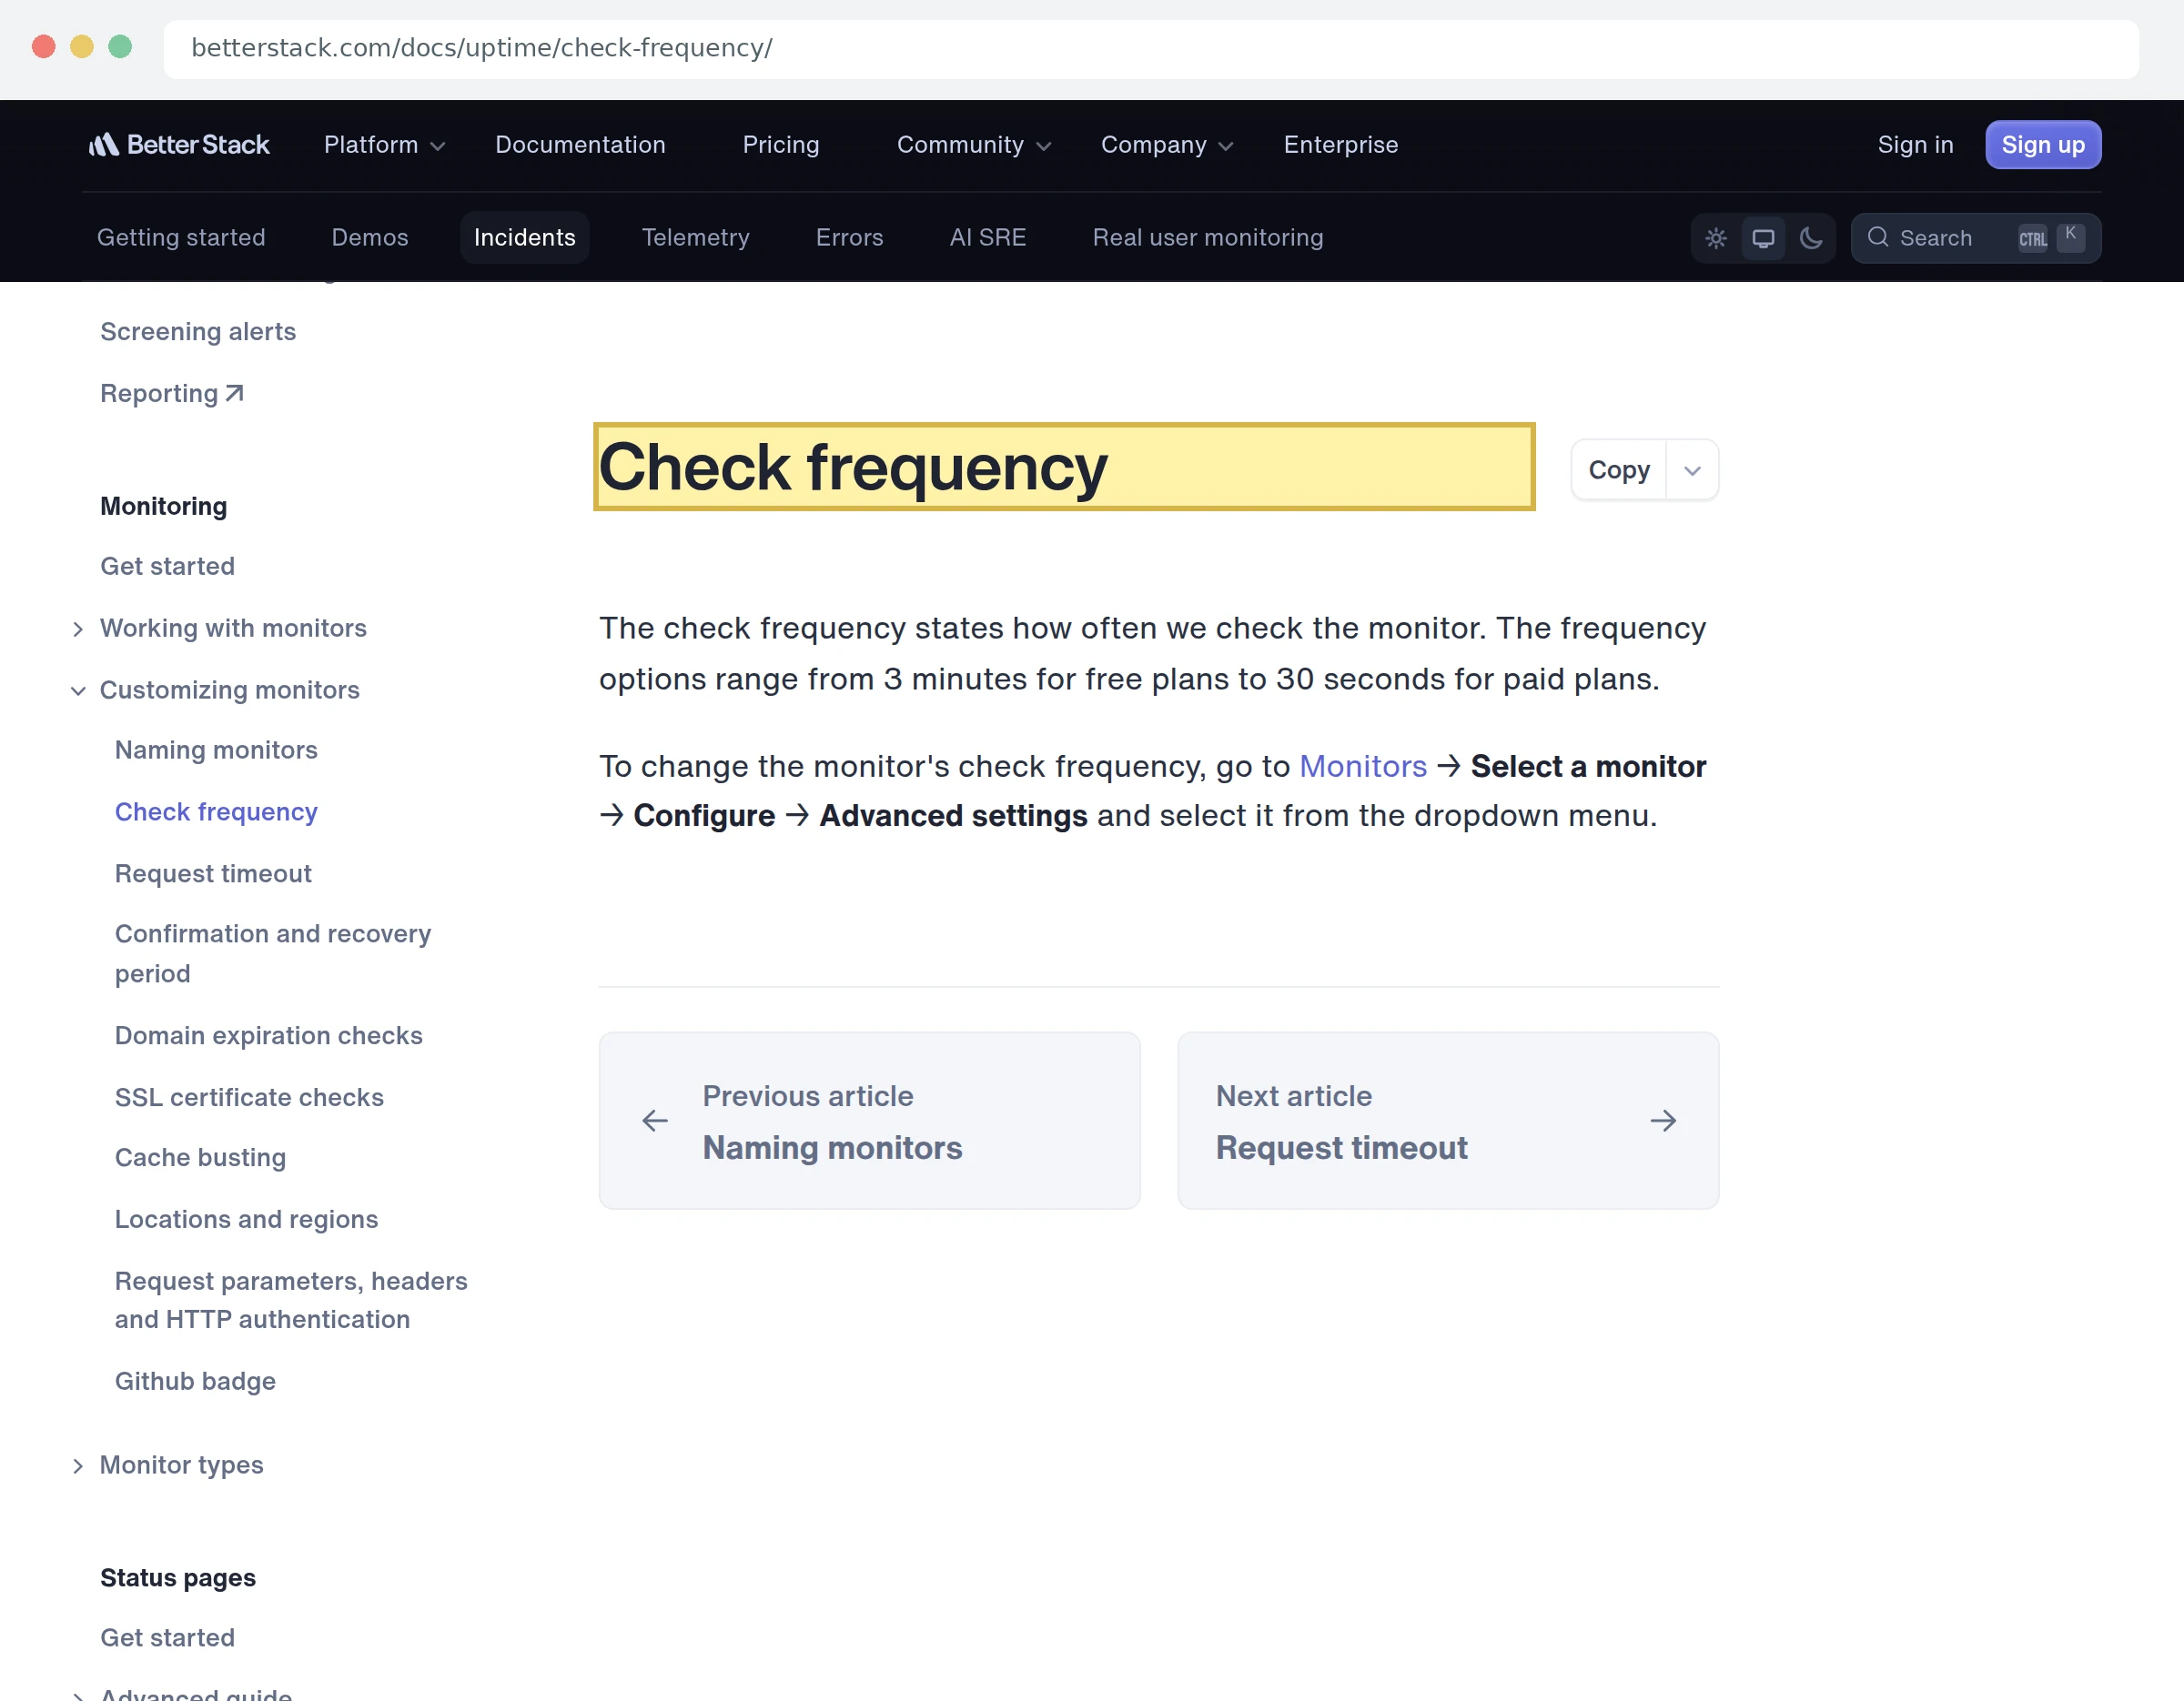Open Enterprise in top navigation

(1340, 145)
